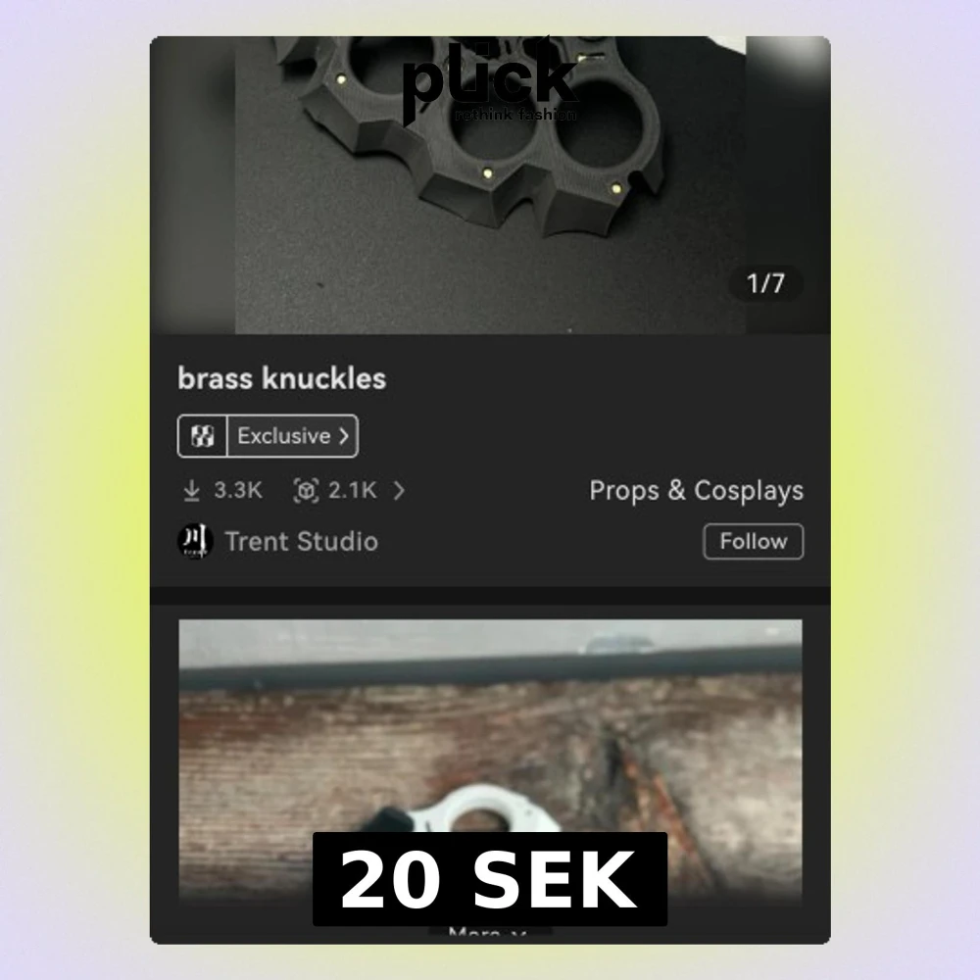Click the rethink fashion tagline
Image resolution: width=980 pixels, height=980 pixels.
(515, 115)
